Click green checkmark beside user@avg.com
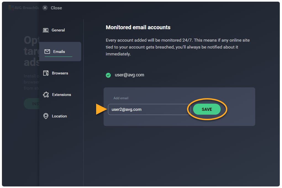Screen dimensions: 282x188 coord(108,75)
